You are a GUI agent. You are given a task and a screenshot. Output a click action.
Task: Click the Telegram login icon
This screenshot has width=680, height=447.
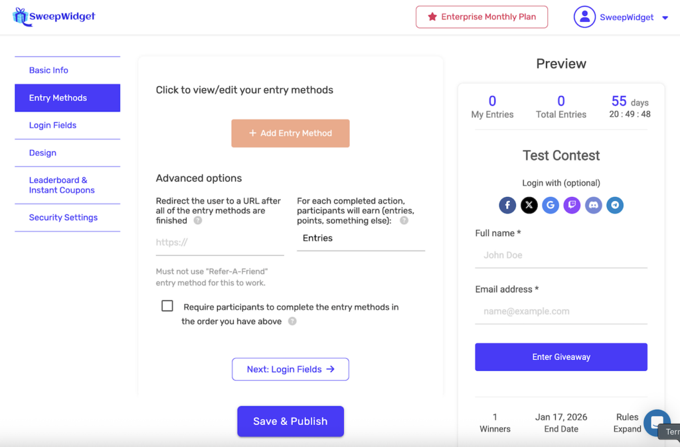615,205
